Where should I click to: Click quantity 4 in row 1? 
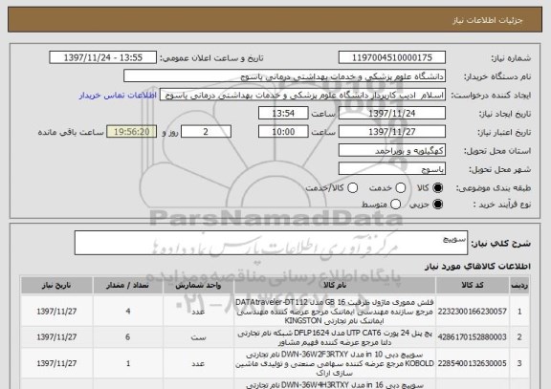click(128, 312)
